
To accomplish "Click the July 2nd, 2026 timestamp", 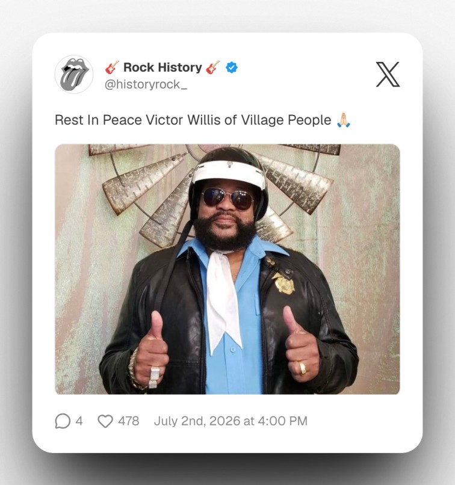I will [231, 421].
